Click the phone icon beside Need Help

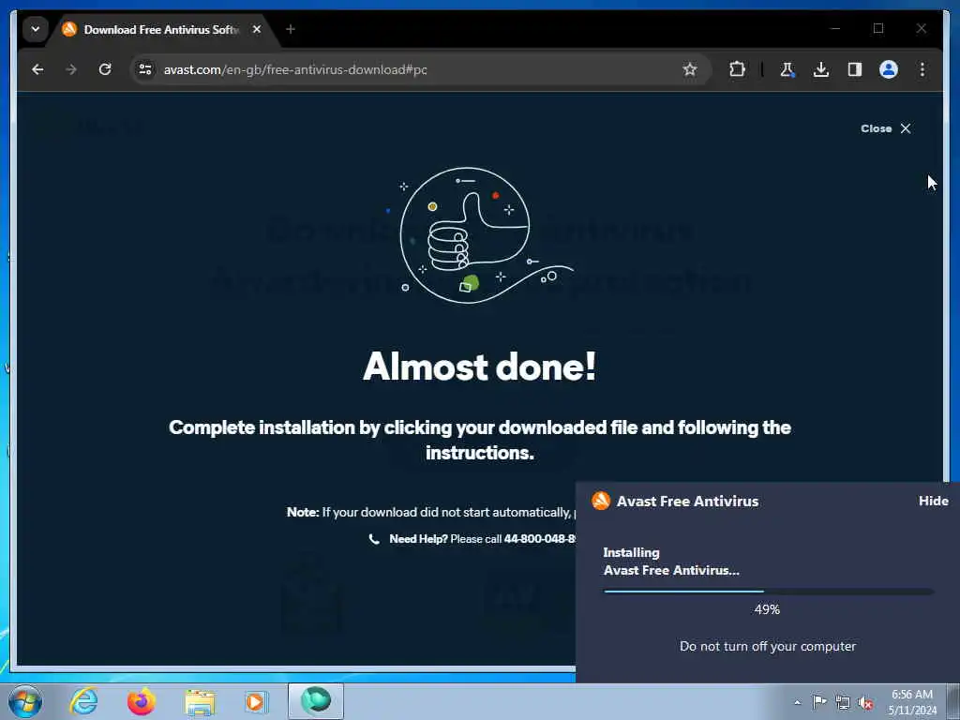tap(374, 539)
